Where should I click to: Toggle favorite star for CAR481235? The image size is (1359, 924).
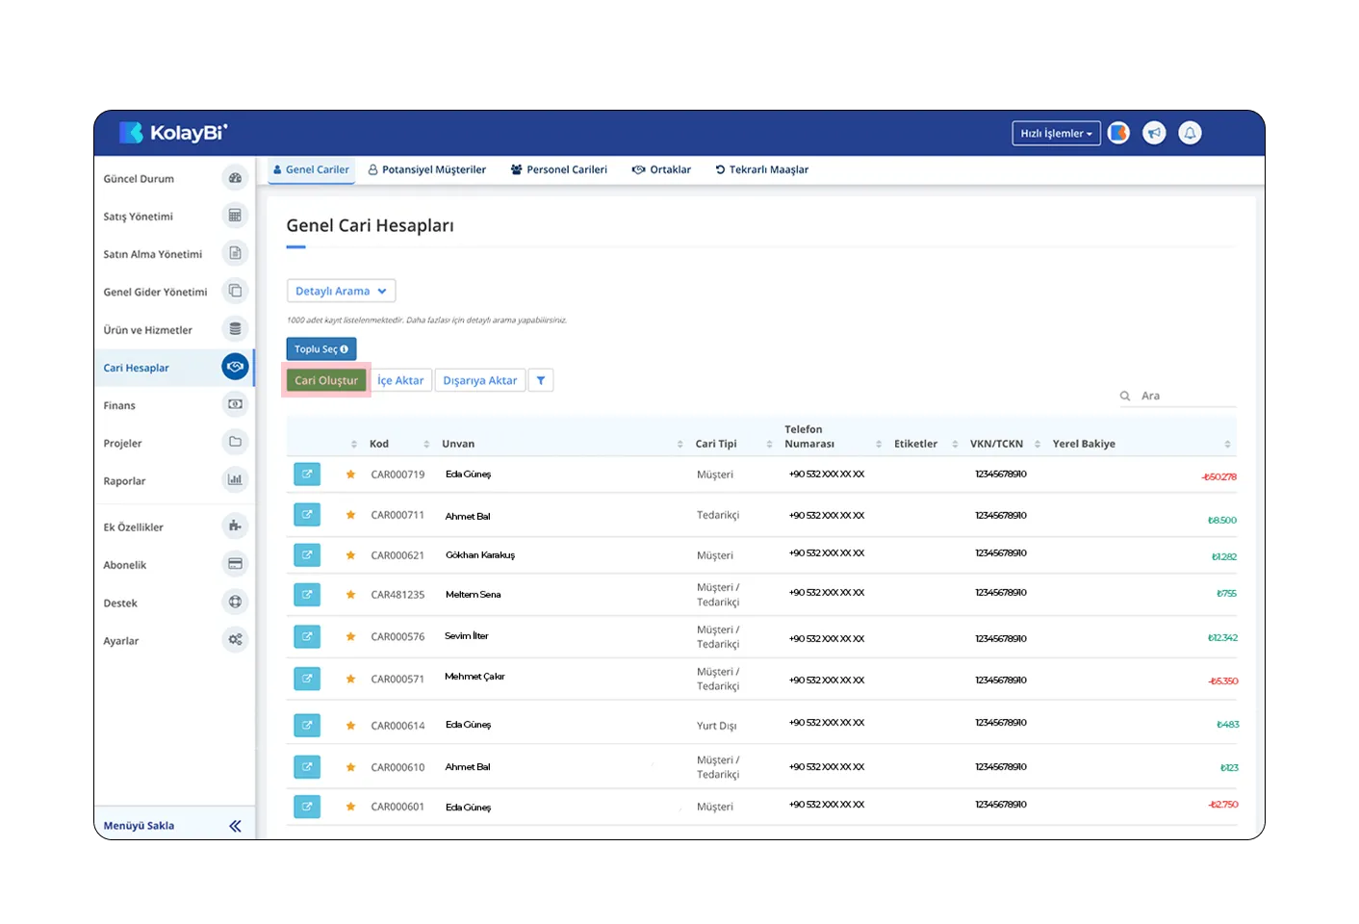(x=351, y=595)
